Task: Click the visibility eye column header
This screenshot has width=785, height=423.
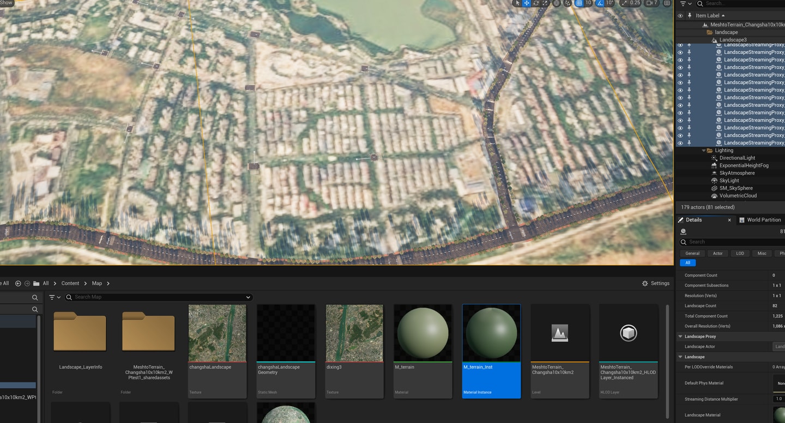Action: point(680,16)
